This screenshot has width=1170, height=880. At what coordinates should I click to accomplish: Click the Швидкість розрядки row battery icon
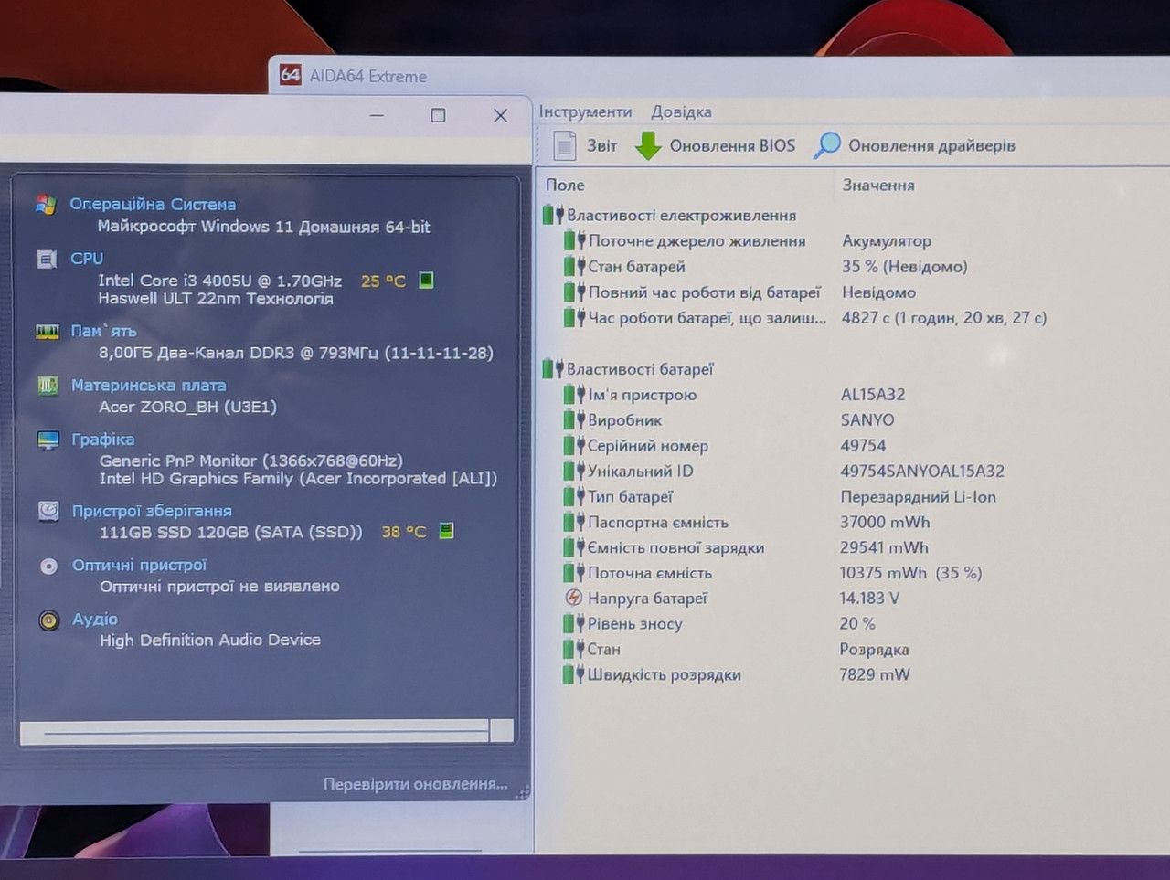[x=573, y=674]
